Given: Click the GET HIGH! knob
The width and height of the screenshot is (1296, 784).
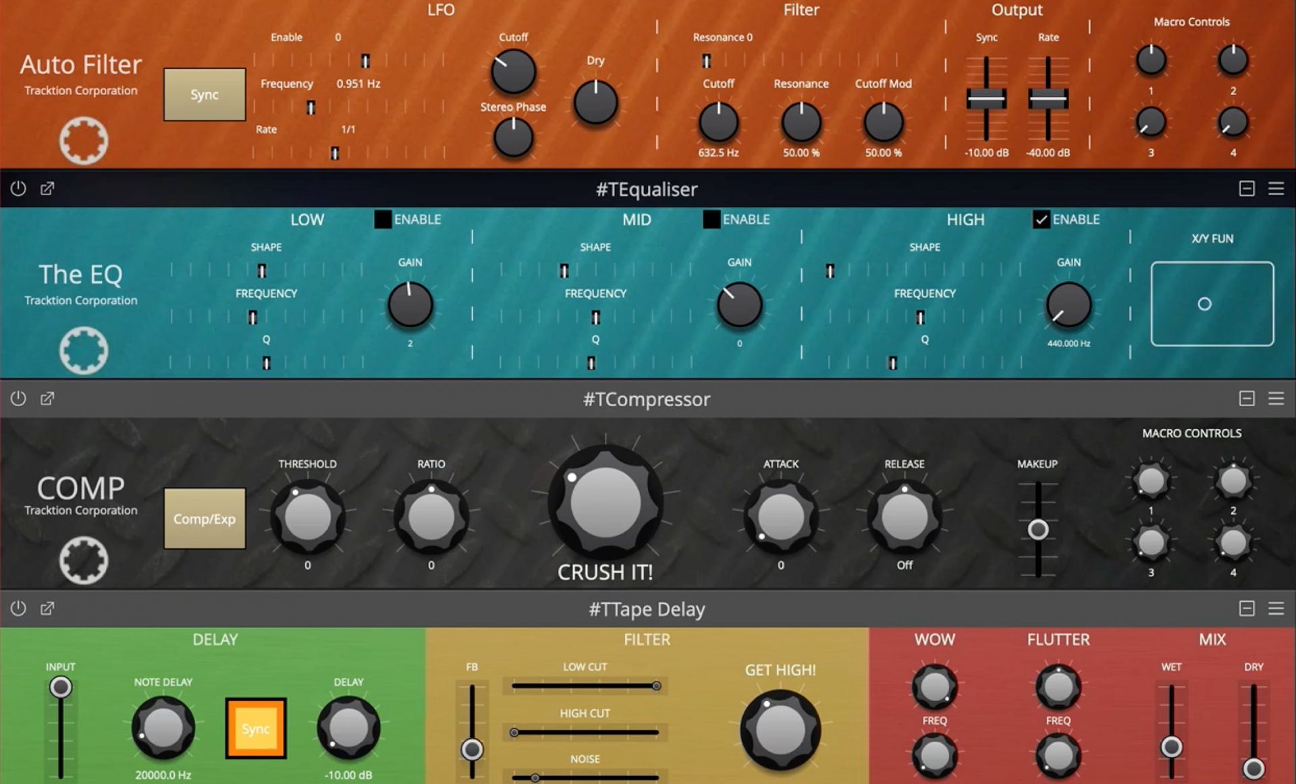Looking at the screenshot, I should [x=781, y=730].
